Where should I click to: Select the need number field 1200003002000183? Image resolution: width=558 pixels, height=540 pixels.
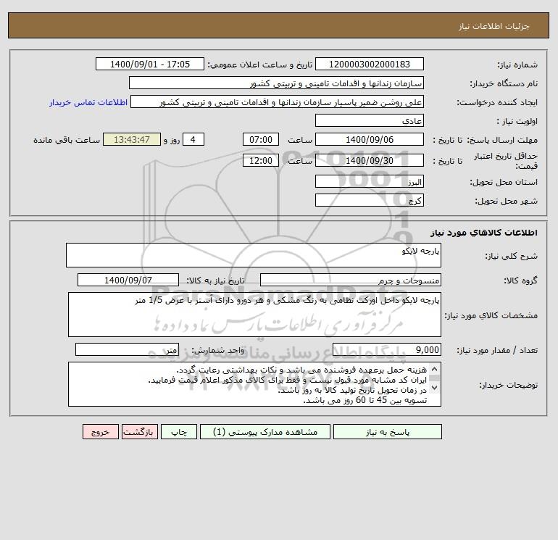370,64
